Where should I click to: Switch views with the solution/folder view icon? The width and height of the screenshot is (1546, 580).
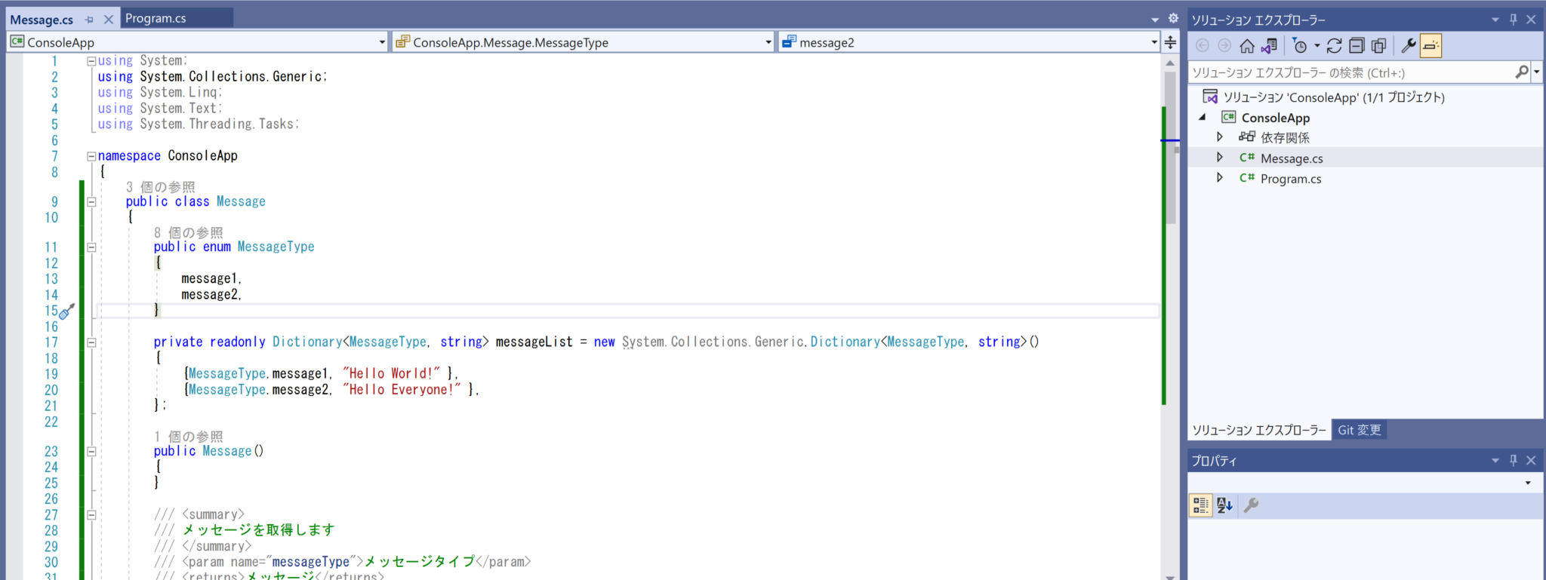coord(1269,46)
